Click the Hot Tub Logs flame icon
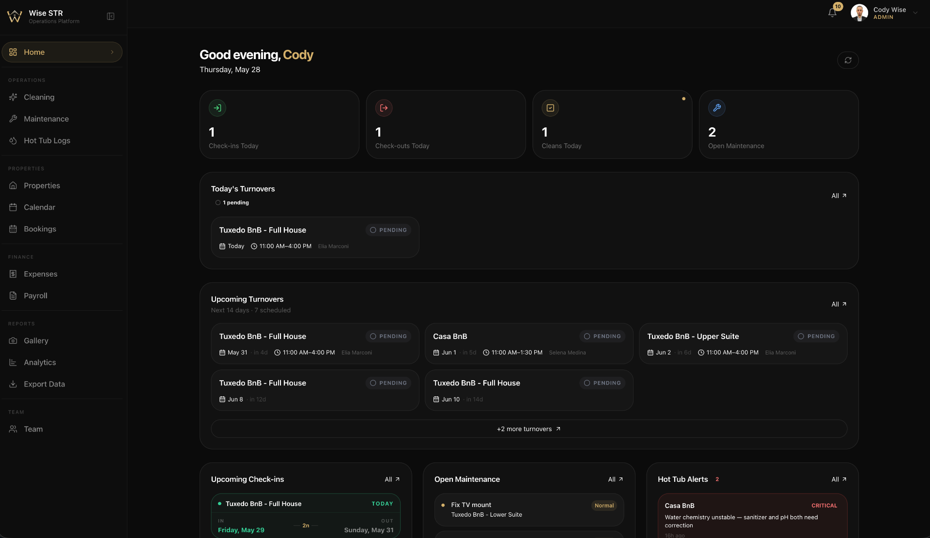 tap(13, 140)
